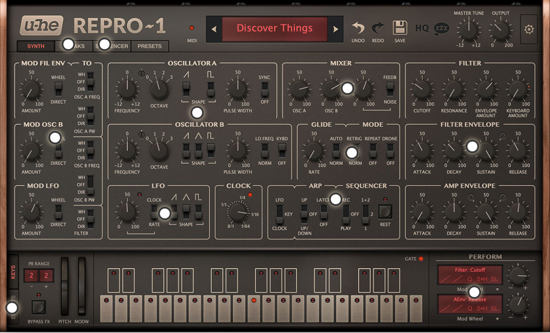Screen dimensions: 550x333
Task: Toggle Oscillator A pulse shape switch
Action: click(211, 89)
